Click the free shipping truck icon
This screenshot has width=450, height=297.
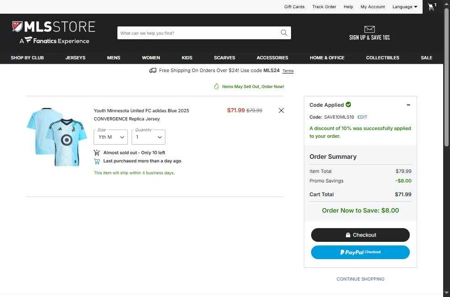(153, 71)
